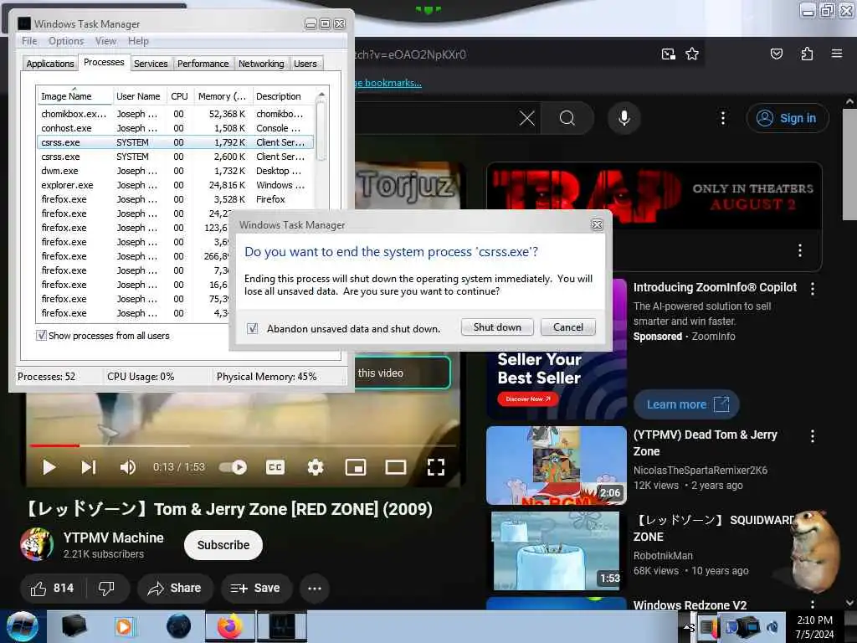Click the picture-in-picture icon in the address bar
857x643 pixels.
click(x=668, y=54)
